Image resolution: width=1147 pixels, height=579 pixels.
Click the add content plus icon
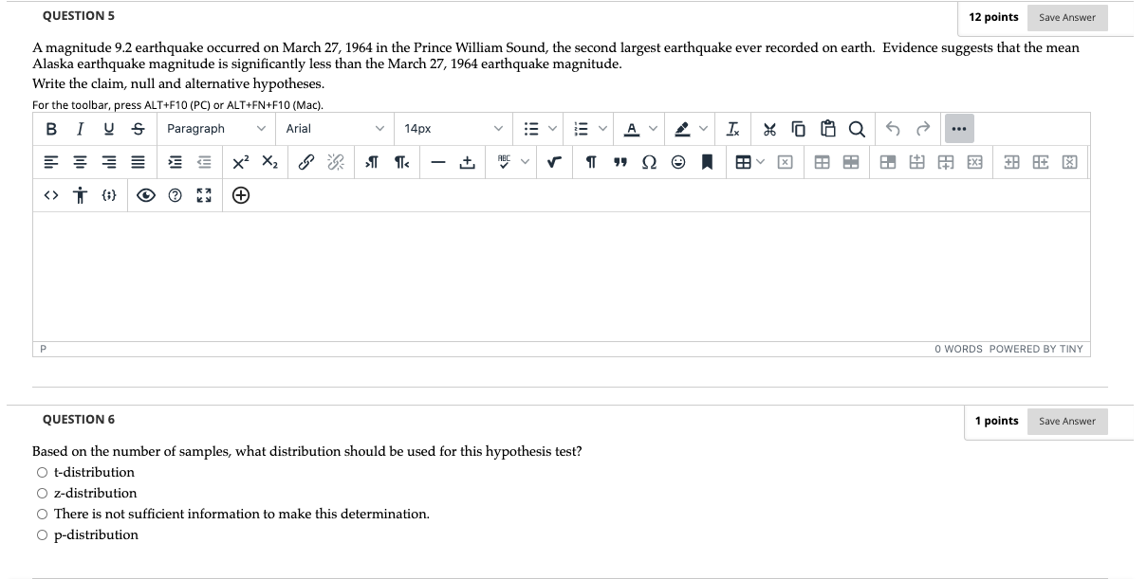tap(241, 196)
